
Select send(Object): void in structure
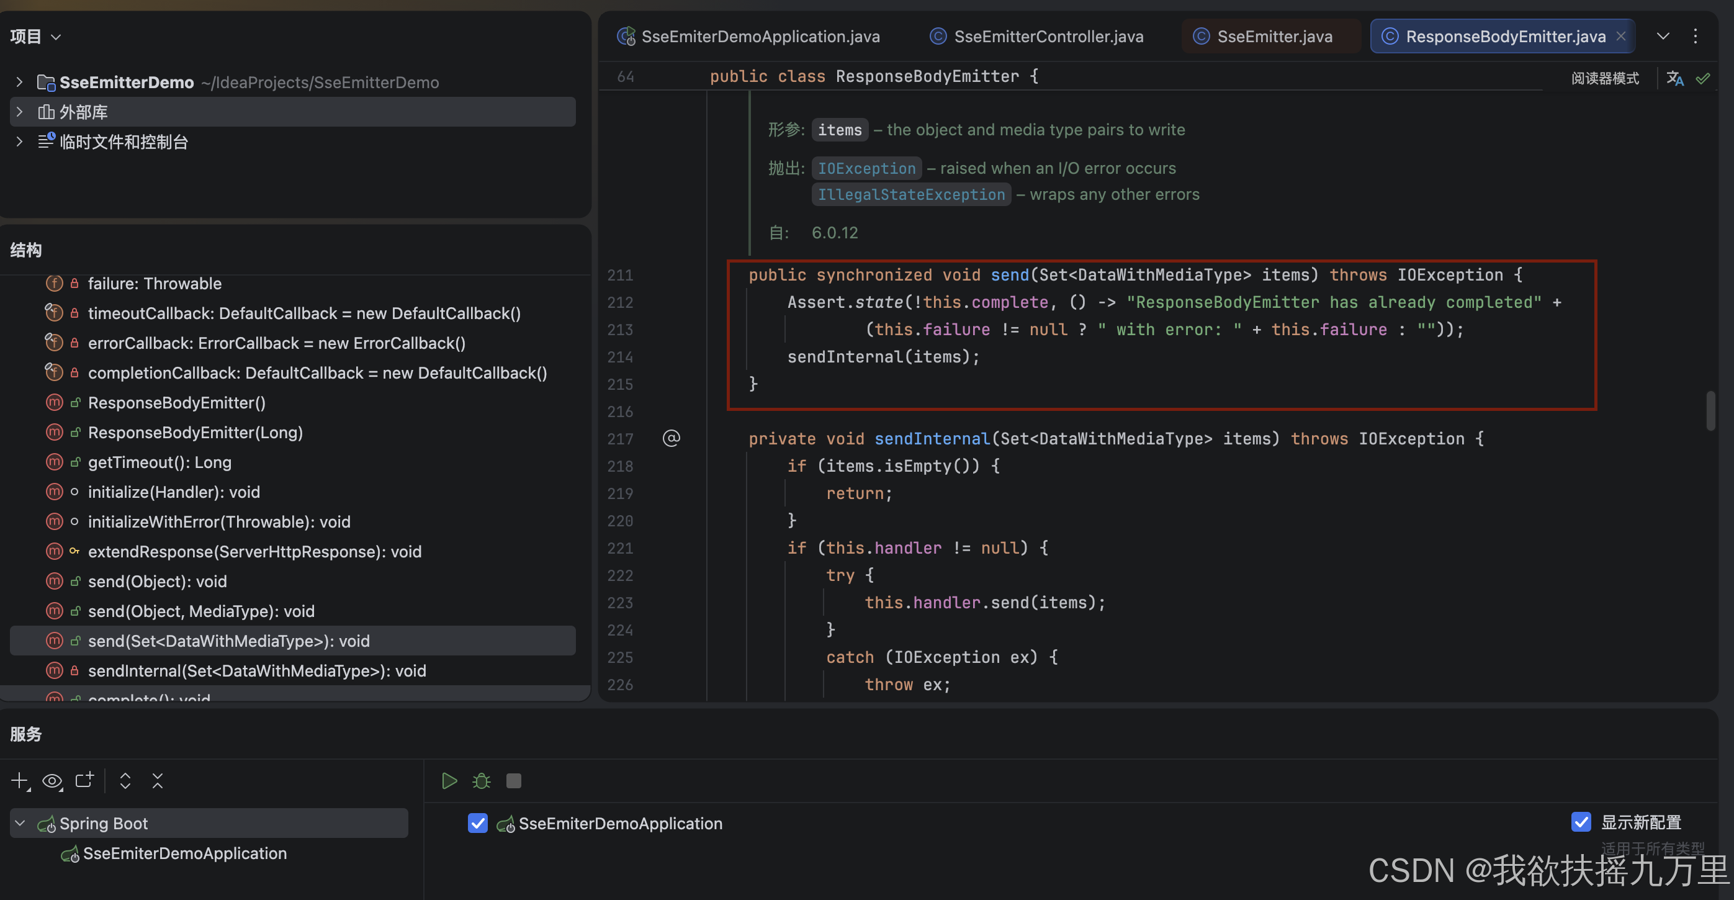pyautogui.click(x=157, y=581)
